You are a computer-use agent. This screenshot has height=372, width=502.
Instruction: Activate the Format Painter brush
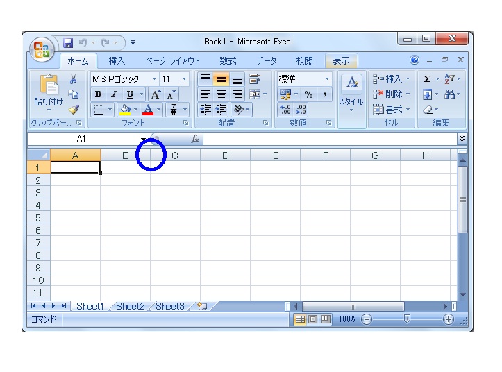point(74,110)
